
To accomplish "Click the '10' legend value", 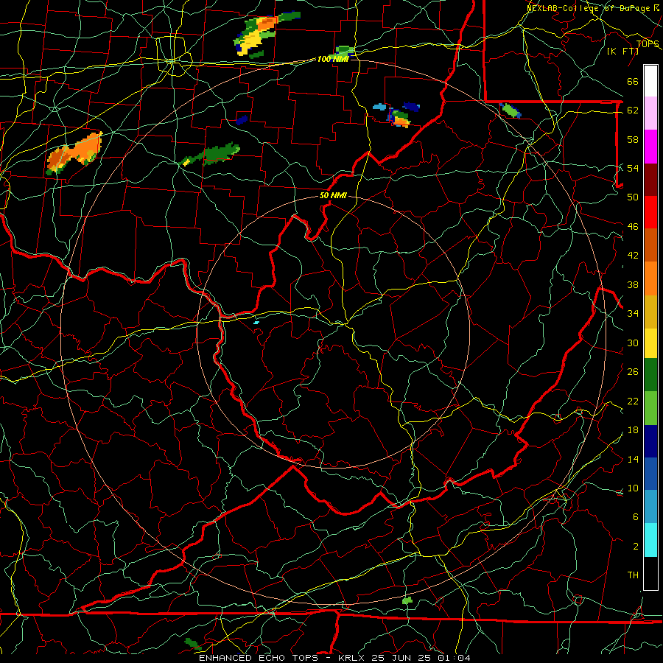I will coord(633,488).
